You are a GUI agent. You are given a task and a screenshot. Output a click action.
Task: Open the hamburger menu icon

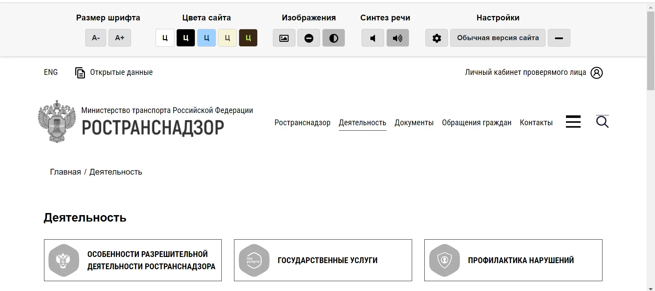point(573,122)
